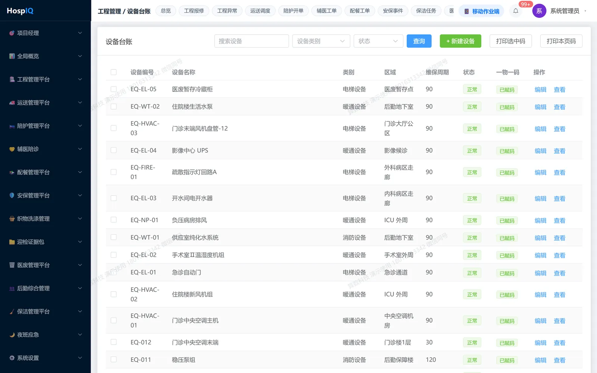Focus the 搜索设备 search field
This screenshot has width=597, height=373.
(x=251, y=41)
